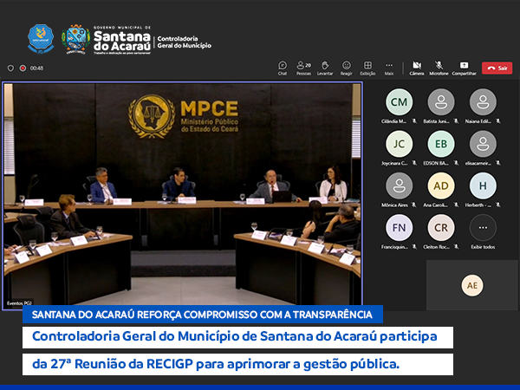This screenshot has width=520, height=390.
Task: Unmute the Microfone
Action: [x=439, y=68]
